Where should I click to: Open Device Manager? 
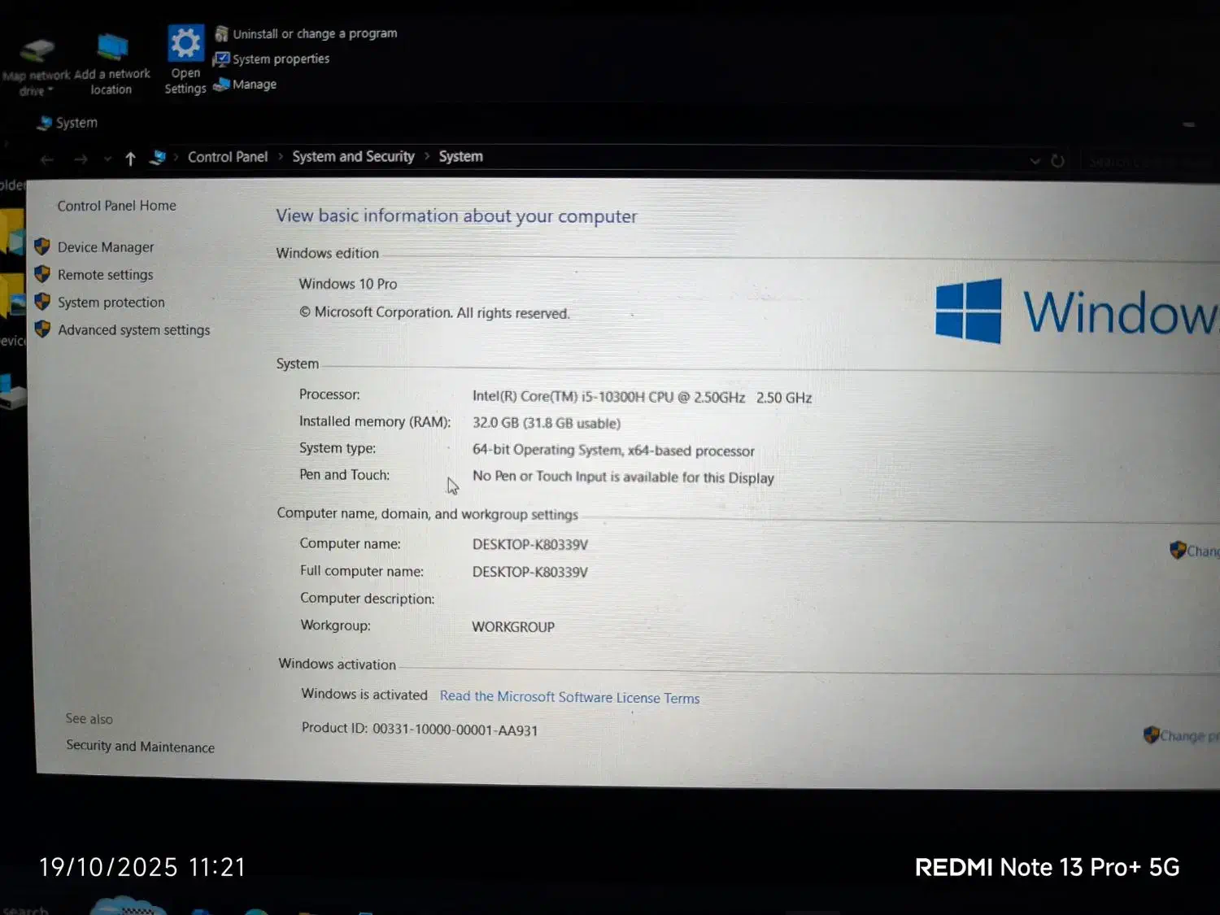click(x=106, y=247)
